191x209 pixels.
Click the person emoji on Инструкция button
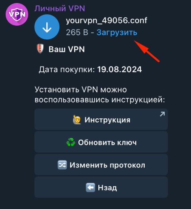[77, 120]
